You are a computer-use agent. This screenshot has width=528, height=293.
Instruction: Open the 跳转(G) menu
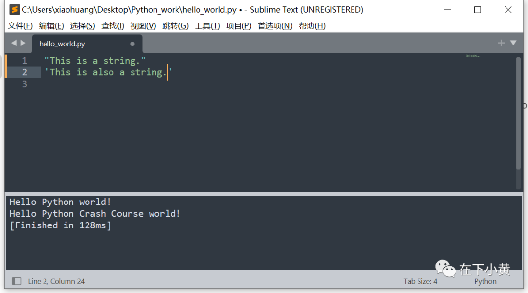click(x=176, y=26)
